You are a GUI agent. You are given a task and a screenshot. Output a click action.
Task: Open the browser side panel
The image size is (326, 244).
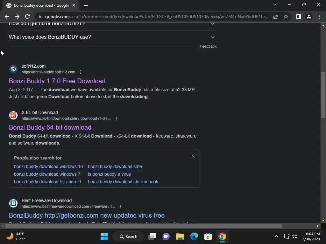299,17
